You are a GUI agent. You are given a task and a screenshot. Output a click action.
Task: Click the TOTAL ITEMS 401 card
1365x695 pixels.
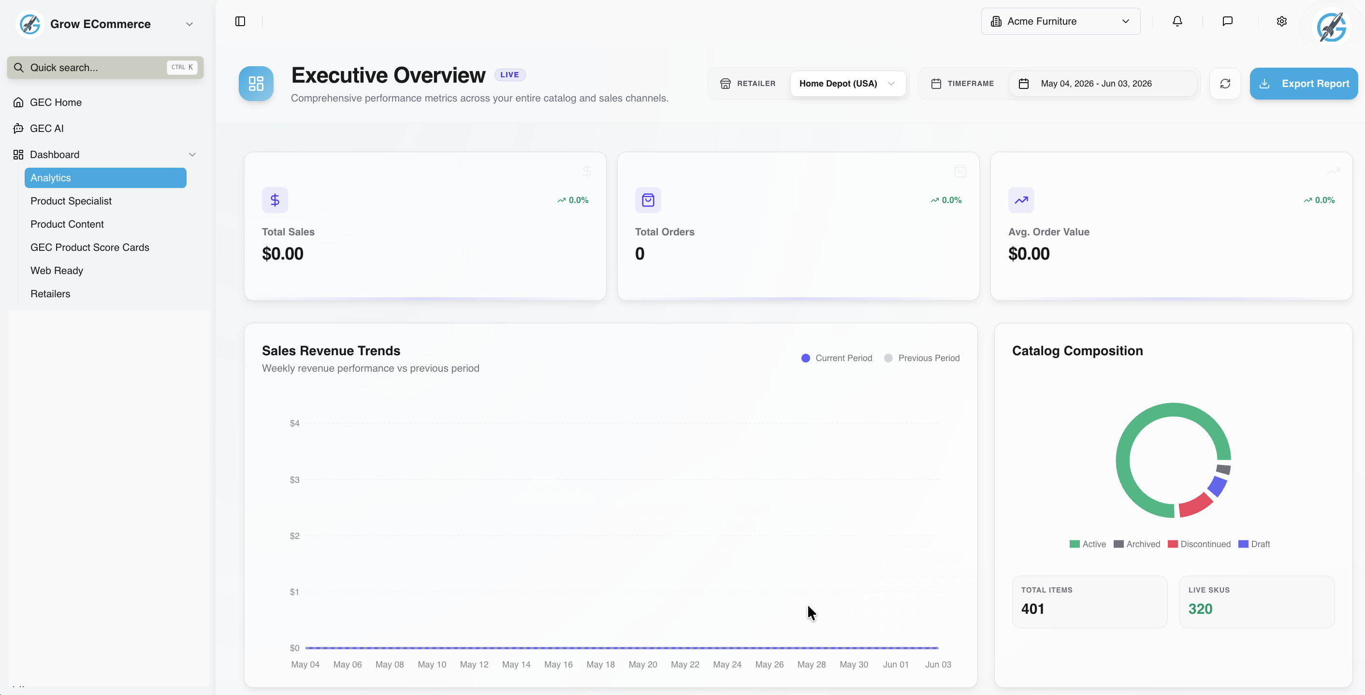[1089, 602]
